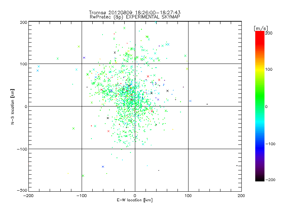Click the green X marker at bottom-left near x=-100, y=-165
This screenshot has height=213, width=284.
pos(83,176)
